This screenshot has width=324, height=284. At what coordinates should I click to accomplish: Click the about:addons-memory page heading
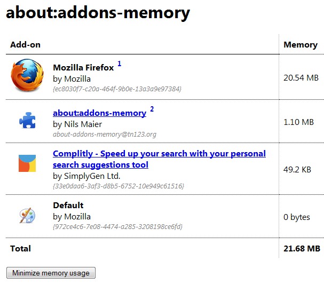coord(98,12)
